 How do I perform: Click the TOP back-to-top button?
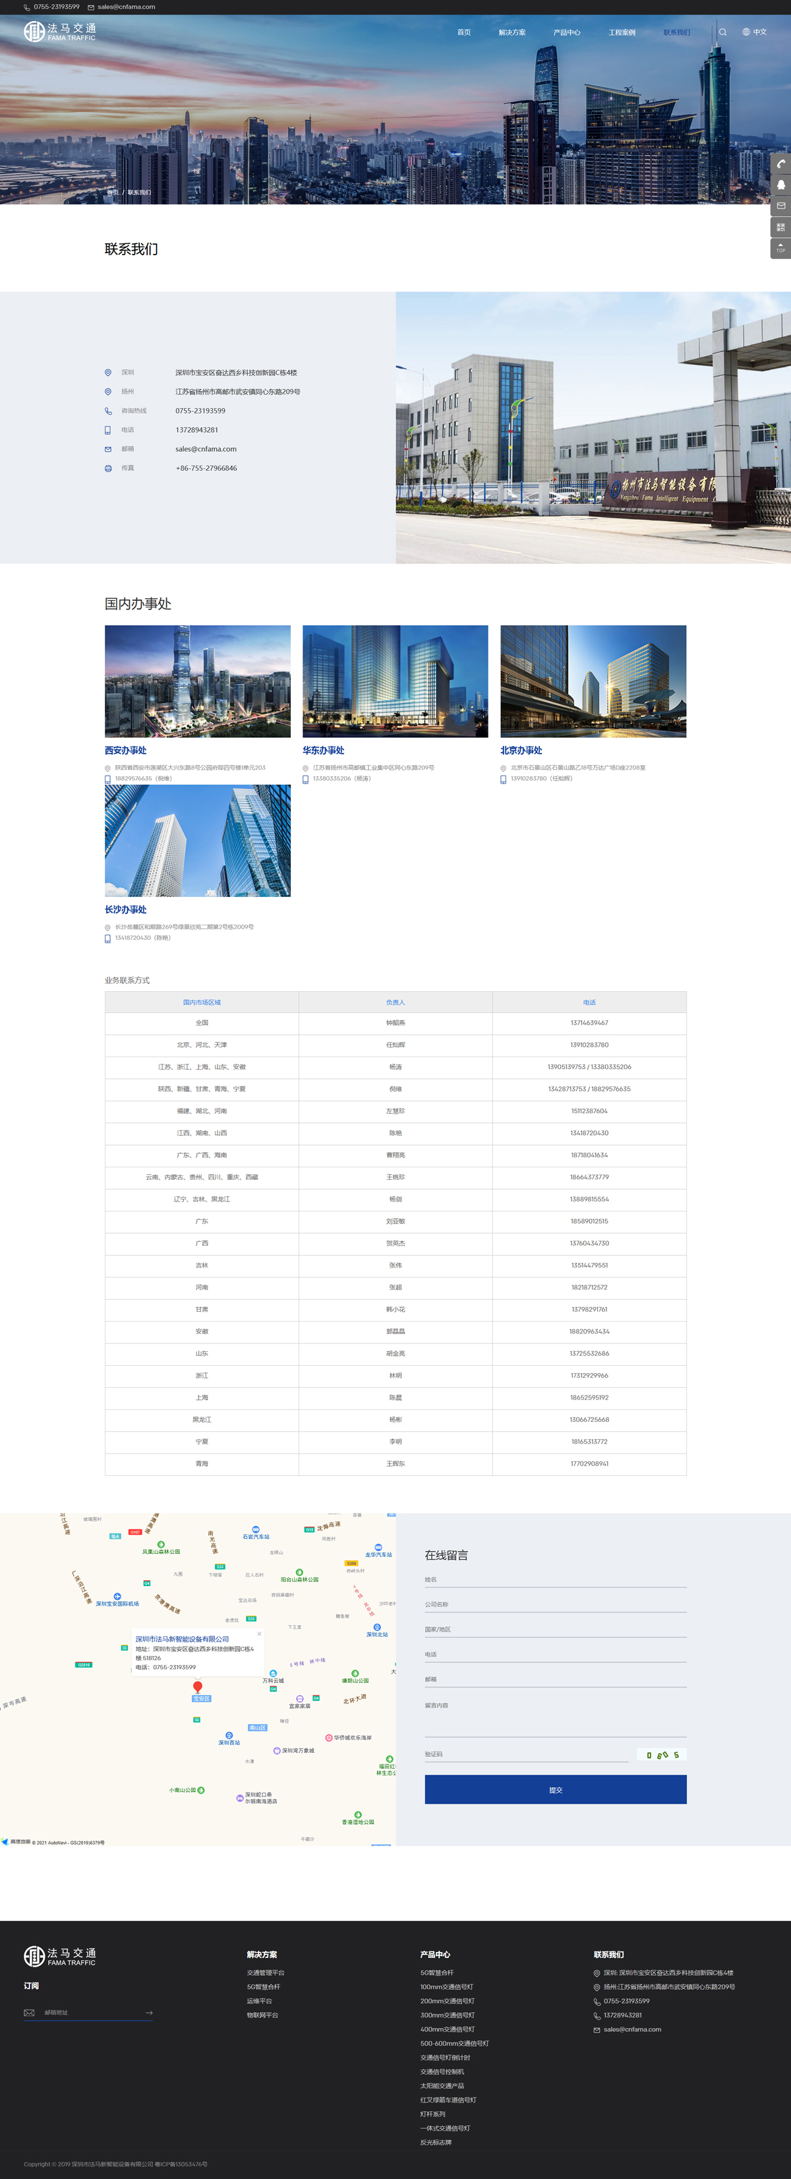coord(780,248)
